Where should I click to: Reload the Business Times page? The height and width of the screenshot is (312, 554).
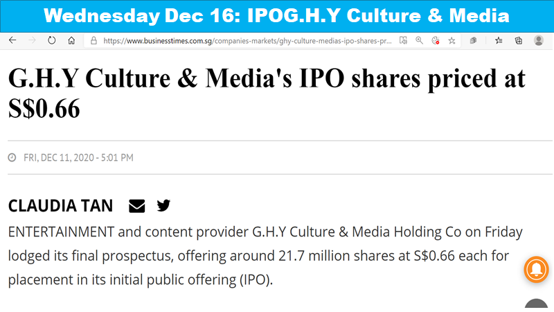(x=51, y=40)
